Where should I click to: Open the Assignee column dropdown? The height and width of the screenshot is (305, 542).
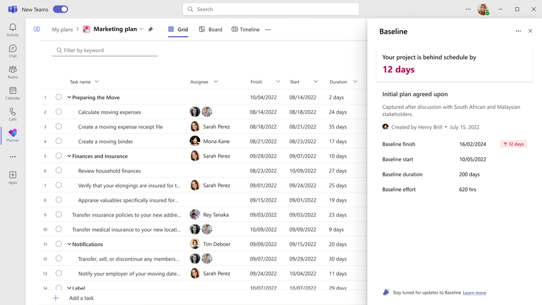click(x=216, y=81)
